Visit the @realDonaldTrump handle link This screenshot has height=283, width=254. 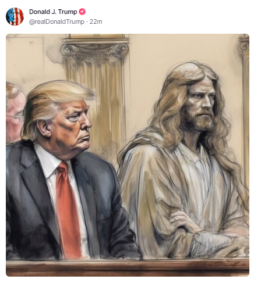tap(57, 22)
